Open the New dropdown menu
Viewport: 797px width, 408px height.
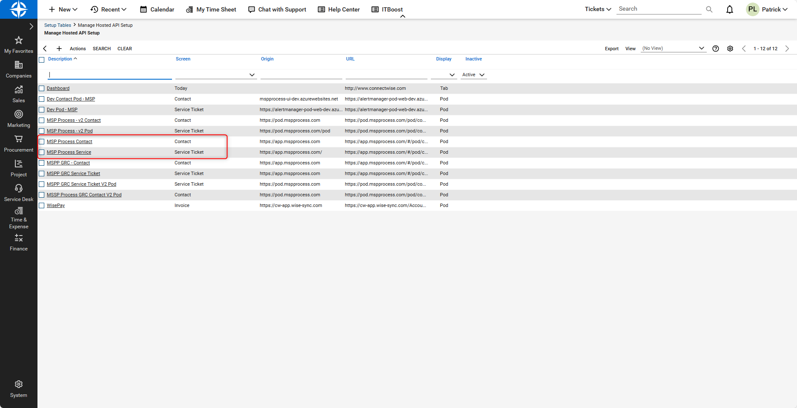click(x=63, y=9)
